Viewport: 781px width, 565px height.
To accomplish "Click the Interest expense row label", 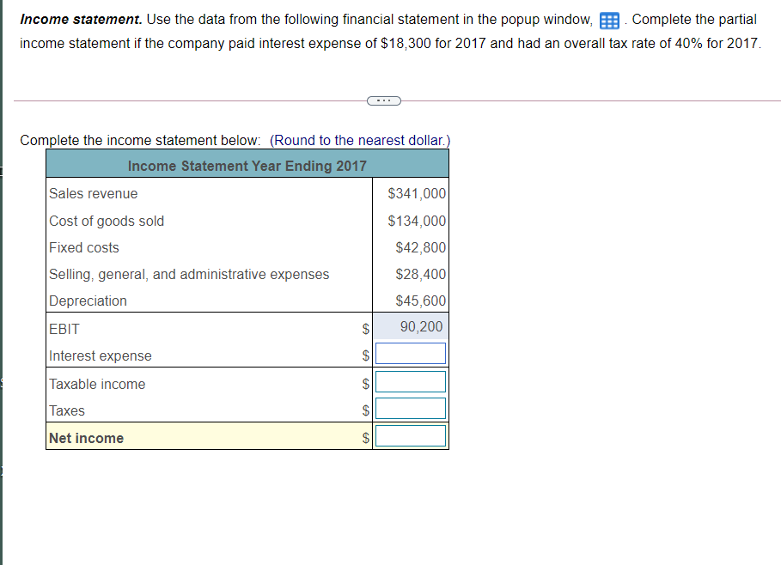I will [100, 355].
